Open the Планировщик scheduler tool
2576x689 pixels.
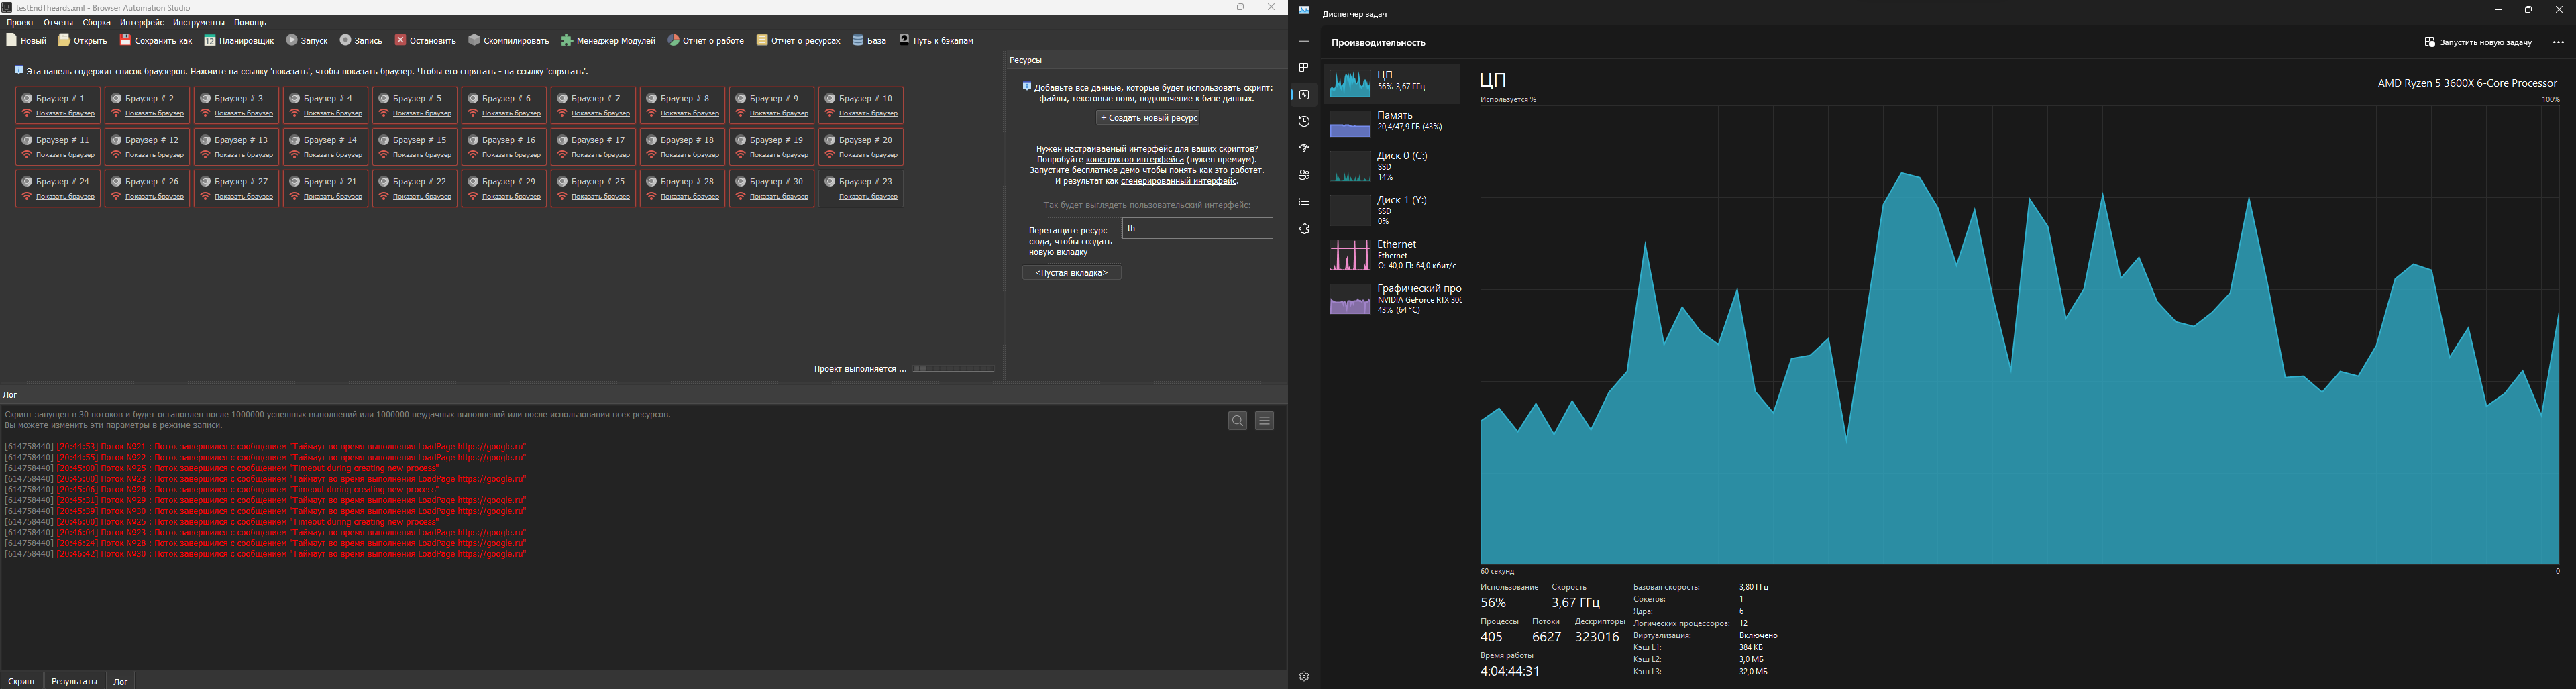click(239, 41)
